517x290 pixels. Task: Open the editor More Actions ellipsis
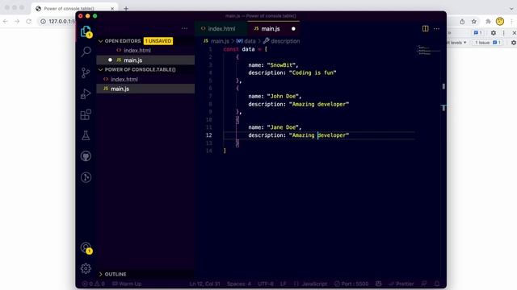[436, 29]
